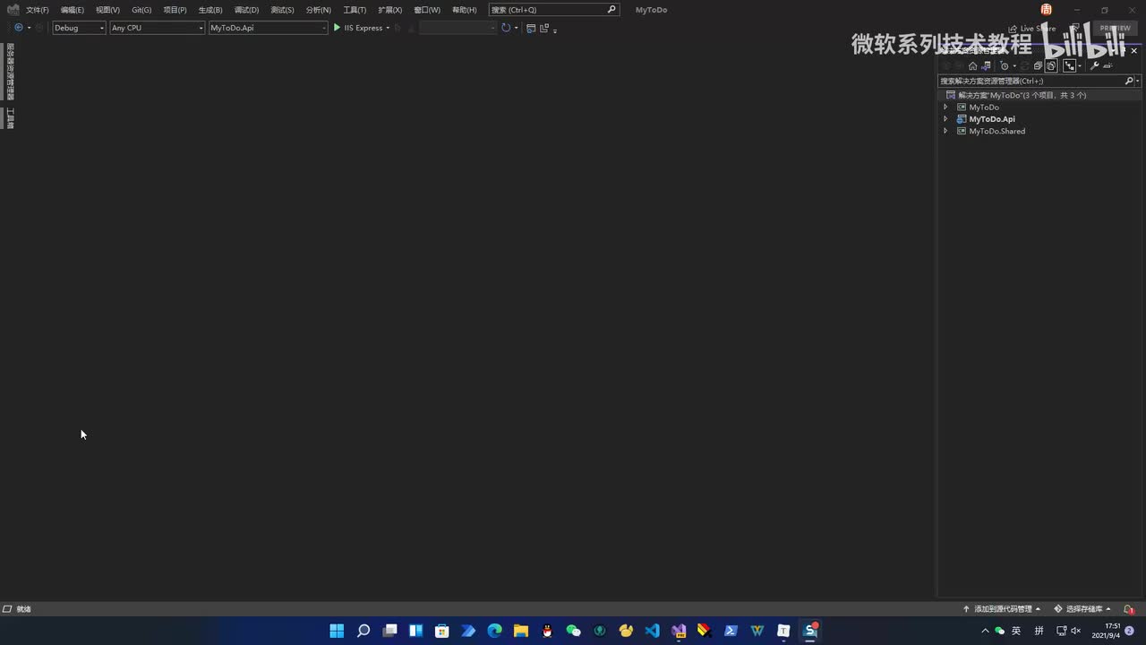Switch to Visual Studio on the taskbar
This screenshot has width=1146, height=645.
tap(679, 631)
